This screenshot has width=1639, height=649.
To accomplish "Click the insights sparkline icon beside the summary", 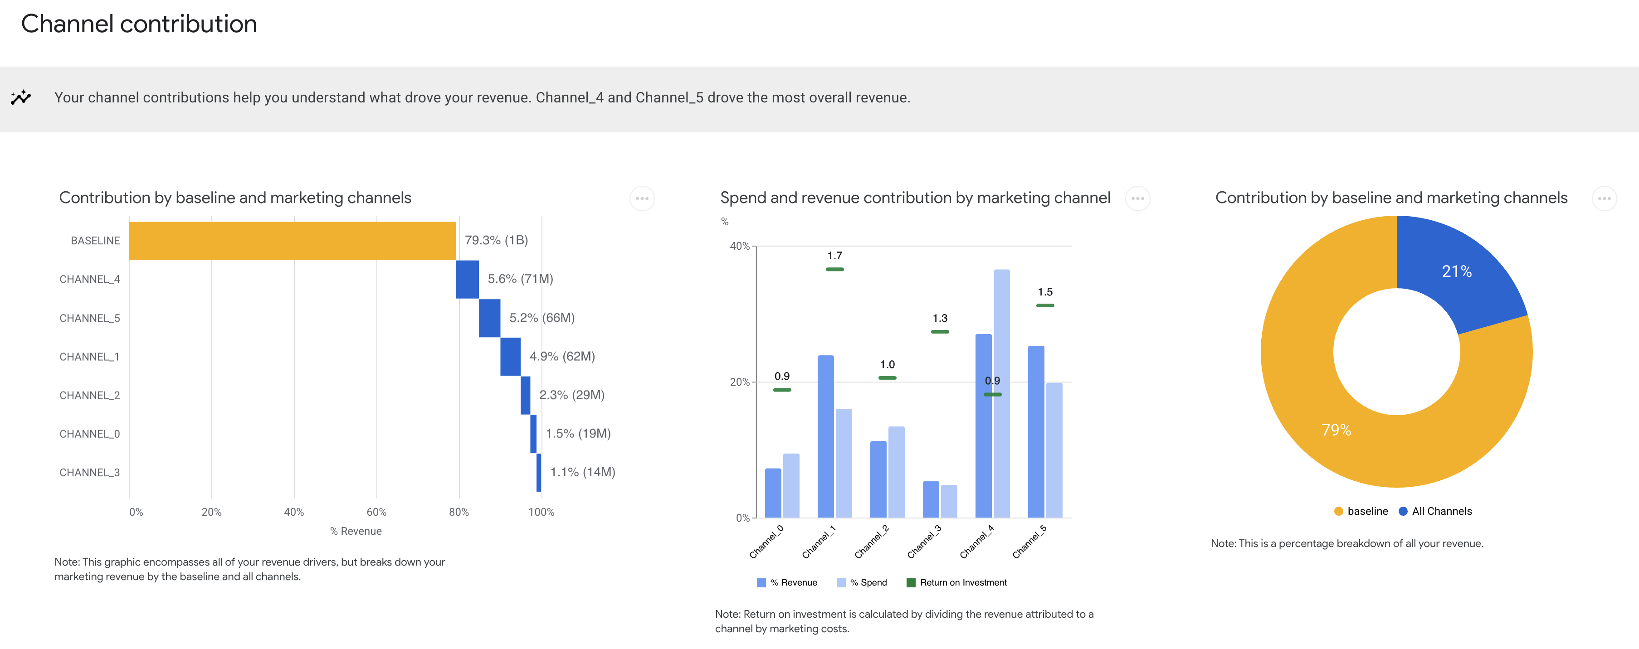I will pos(20,98).
